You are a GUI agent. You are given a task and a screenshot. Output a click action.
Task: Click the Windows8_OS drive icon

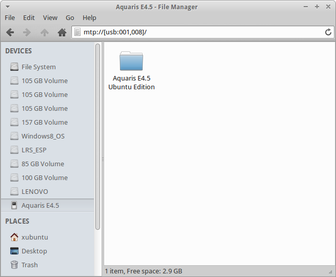coord(14,136)
